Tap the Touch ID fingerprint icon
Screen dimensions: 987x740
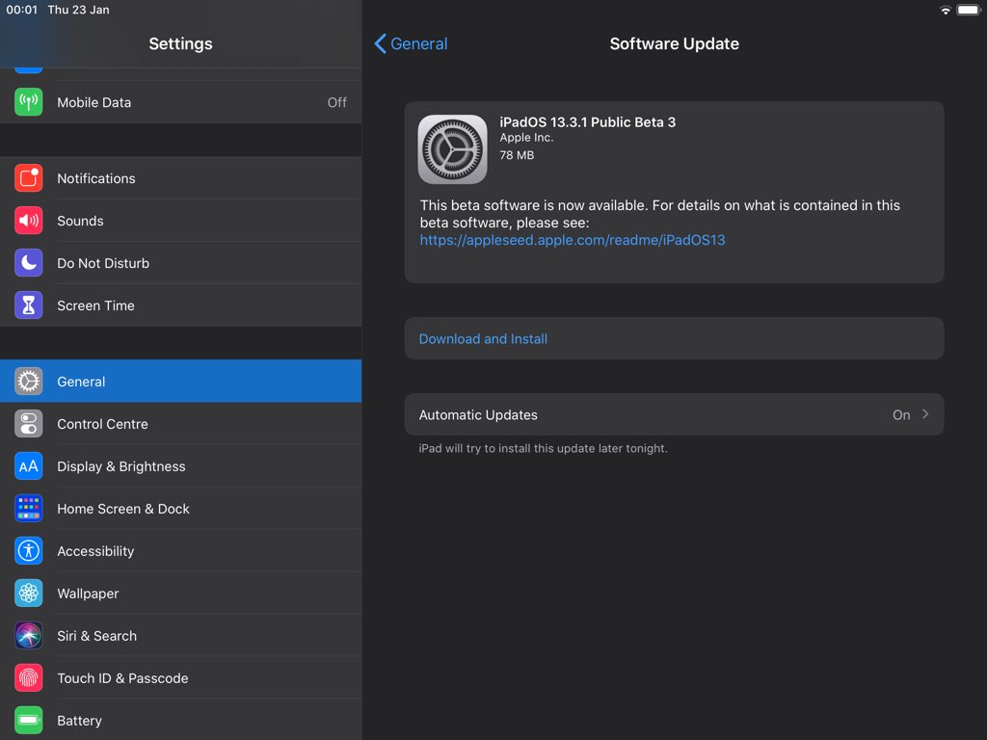click(28, 678)
